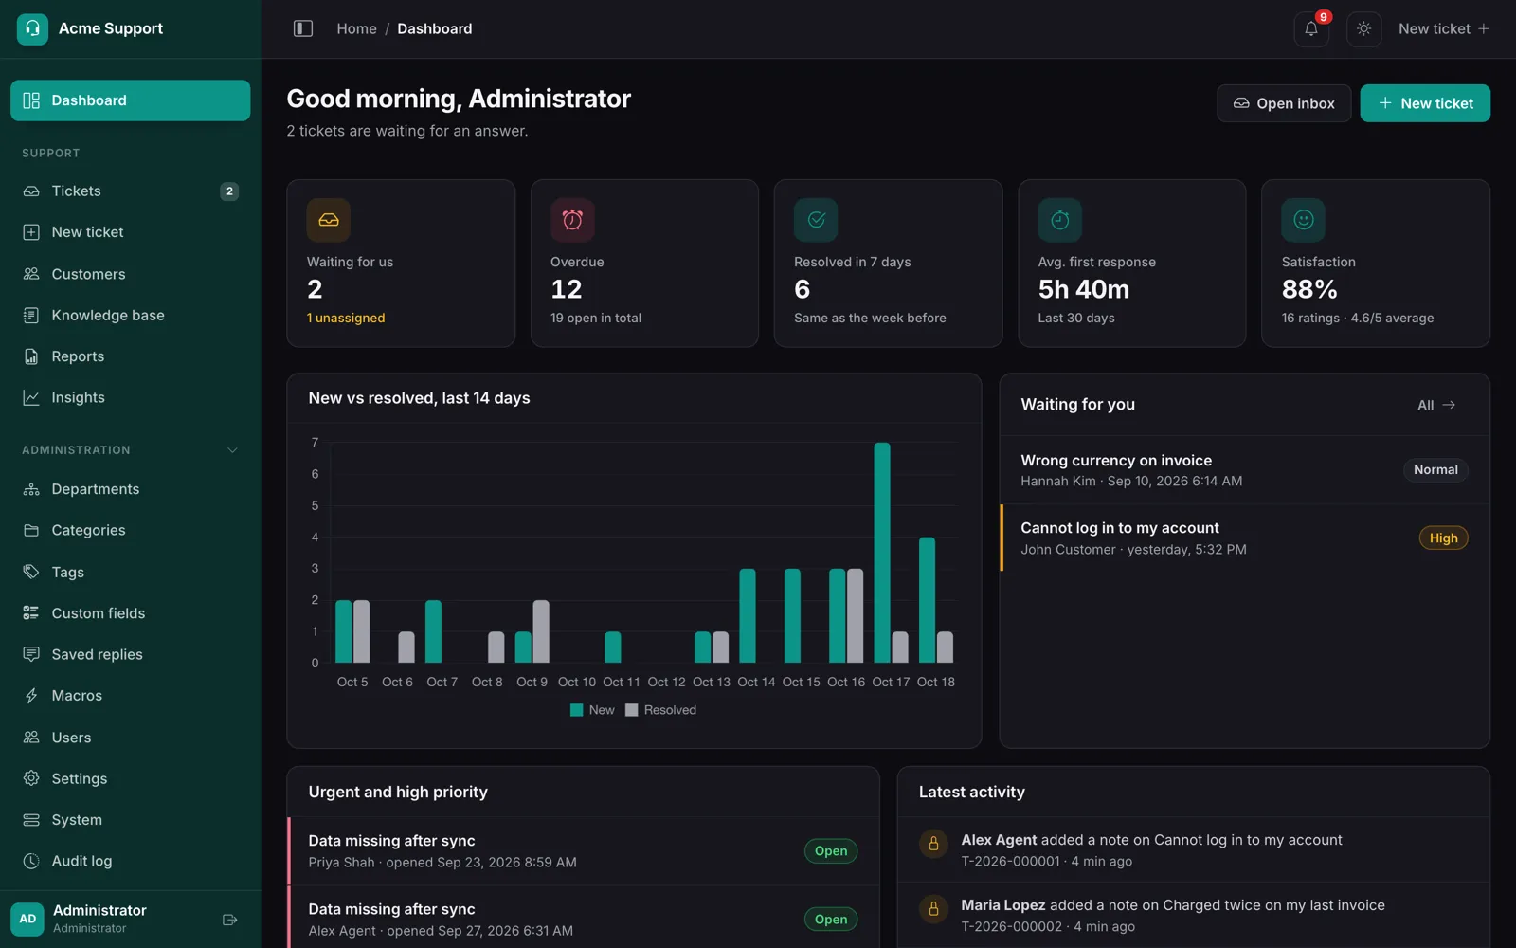Click the Tickets inbox icon in sidebar

[x=31, y=191]
